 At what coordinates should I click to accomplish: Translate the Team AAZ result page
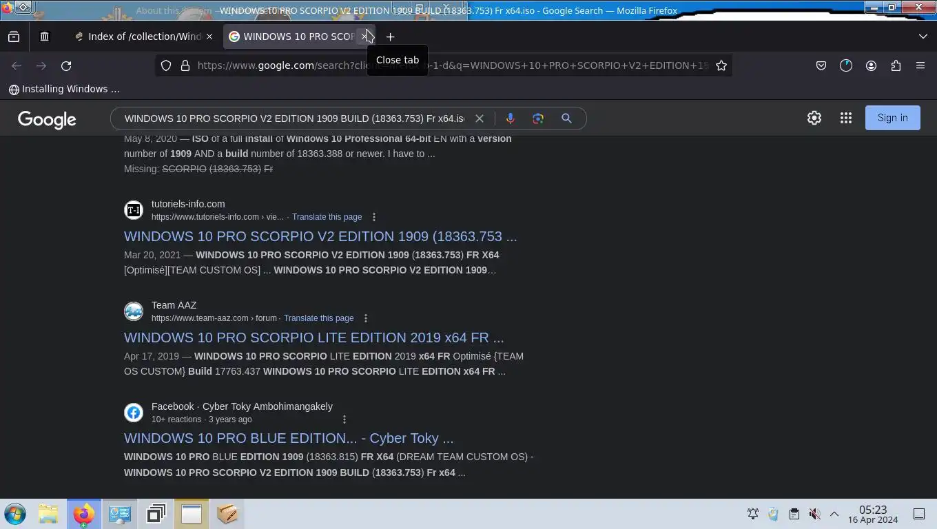(x=318, y=318)
